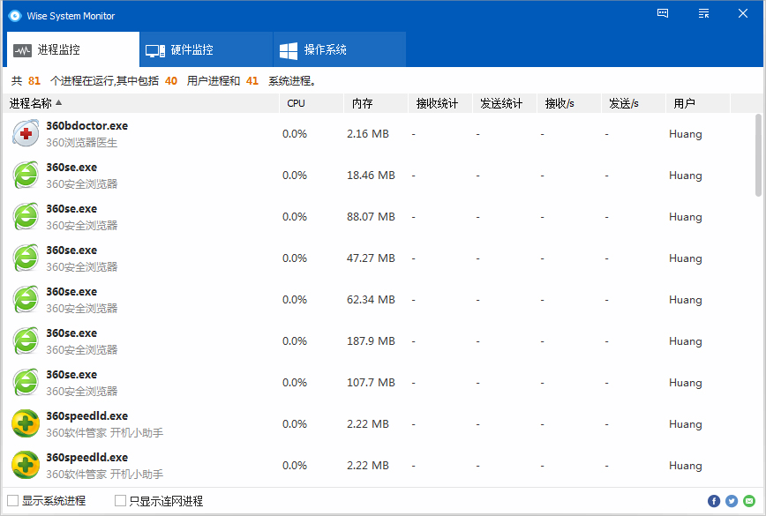The image size is (766, 516).
Task: Sort processes by the CPU column header
Action: (x=296, y=103)
